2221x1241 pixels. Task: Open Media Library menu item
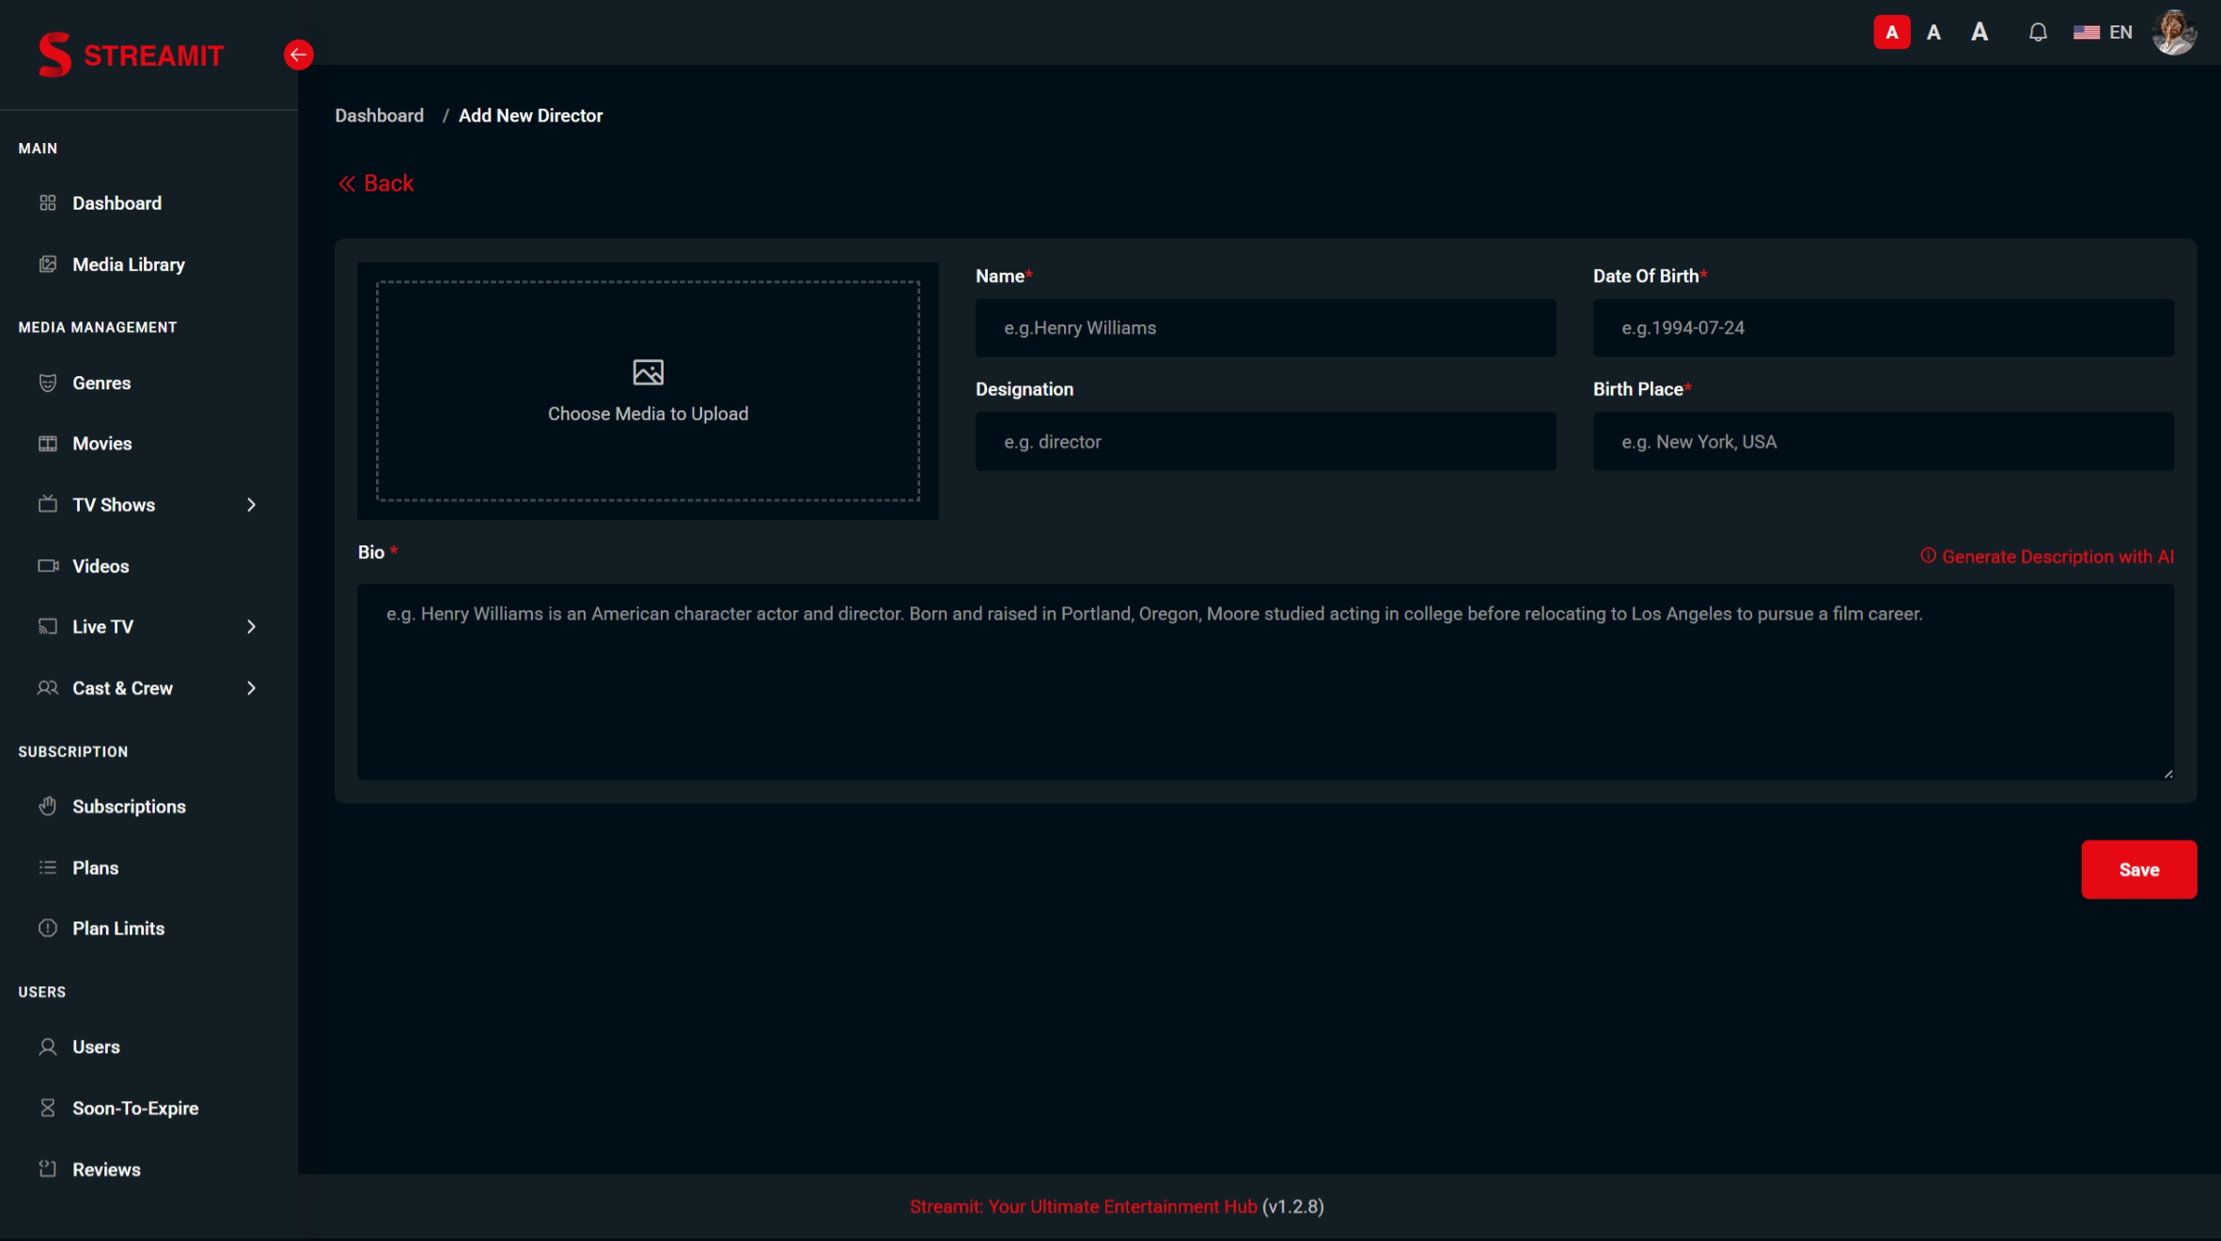coord(129,264)
